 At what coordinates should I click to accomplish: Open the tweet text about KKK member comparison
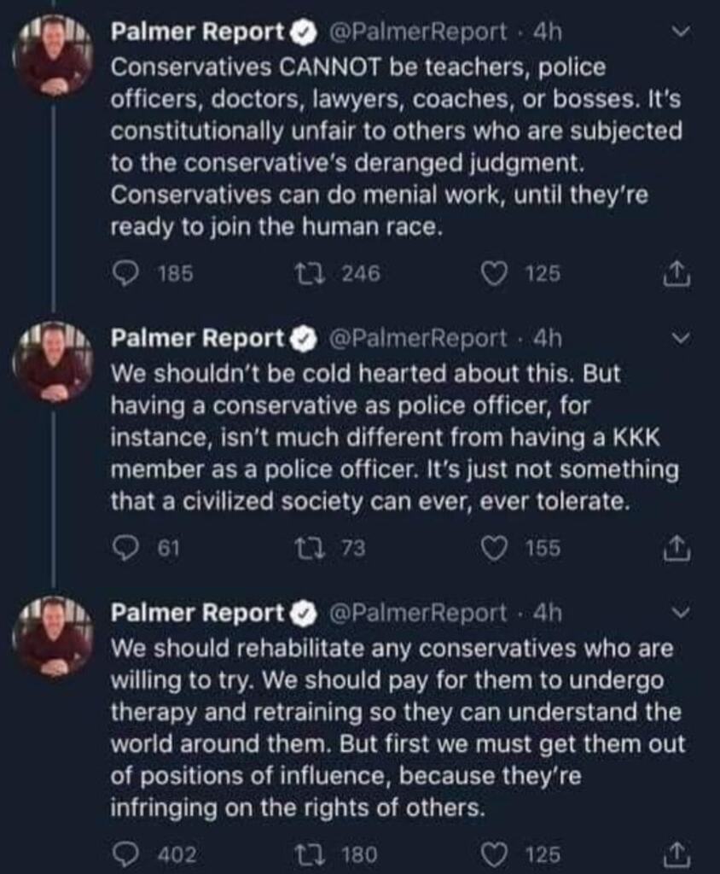click(394, 438)
